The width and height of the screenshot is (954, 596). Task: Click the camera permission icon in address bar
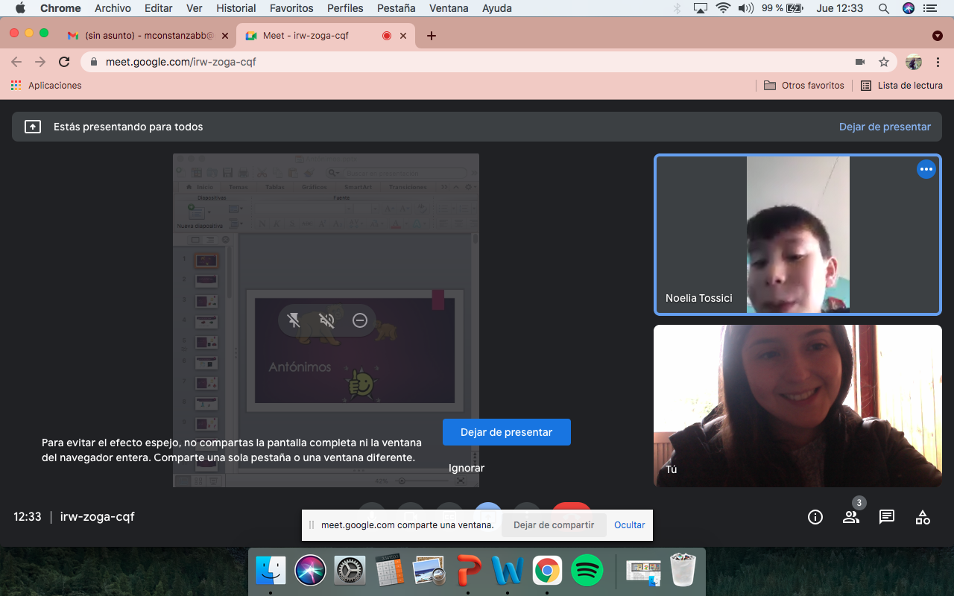[859, 62]
